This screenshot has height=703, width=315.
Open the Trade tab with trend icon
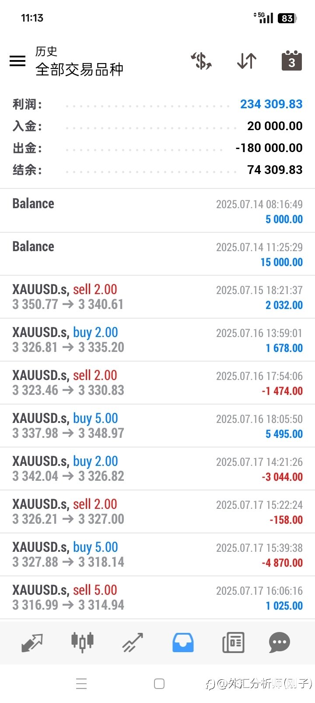click(x=133, y=643)
